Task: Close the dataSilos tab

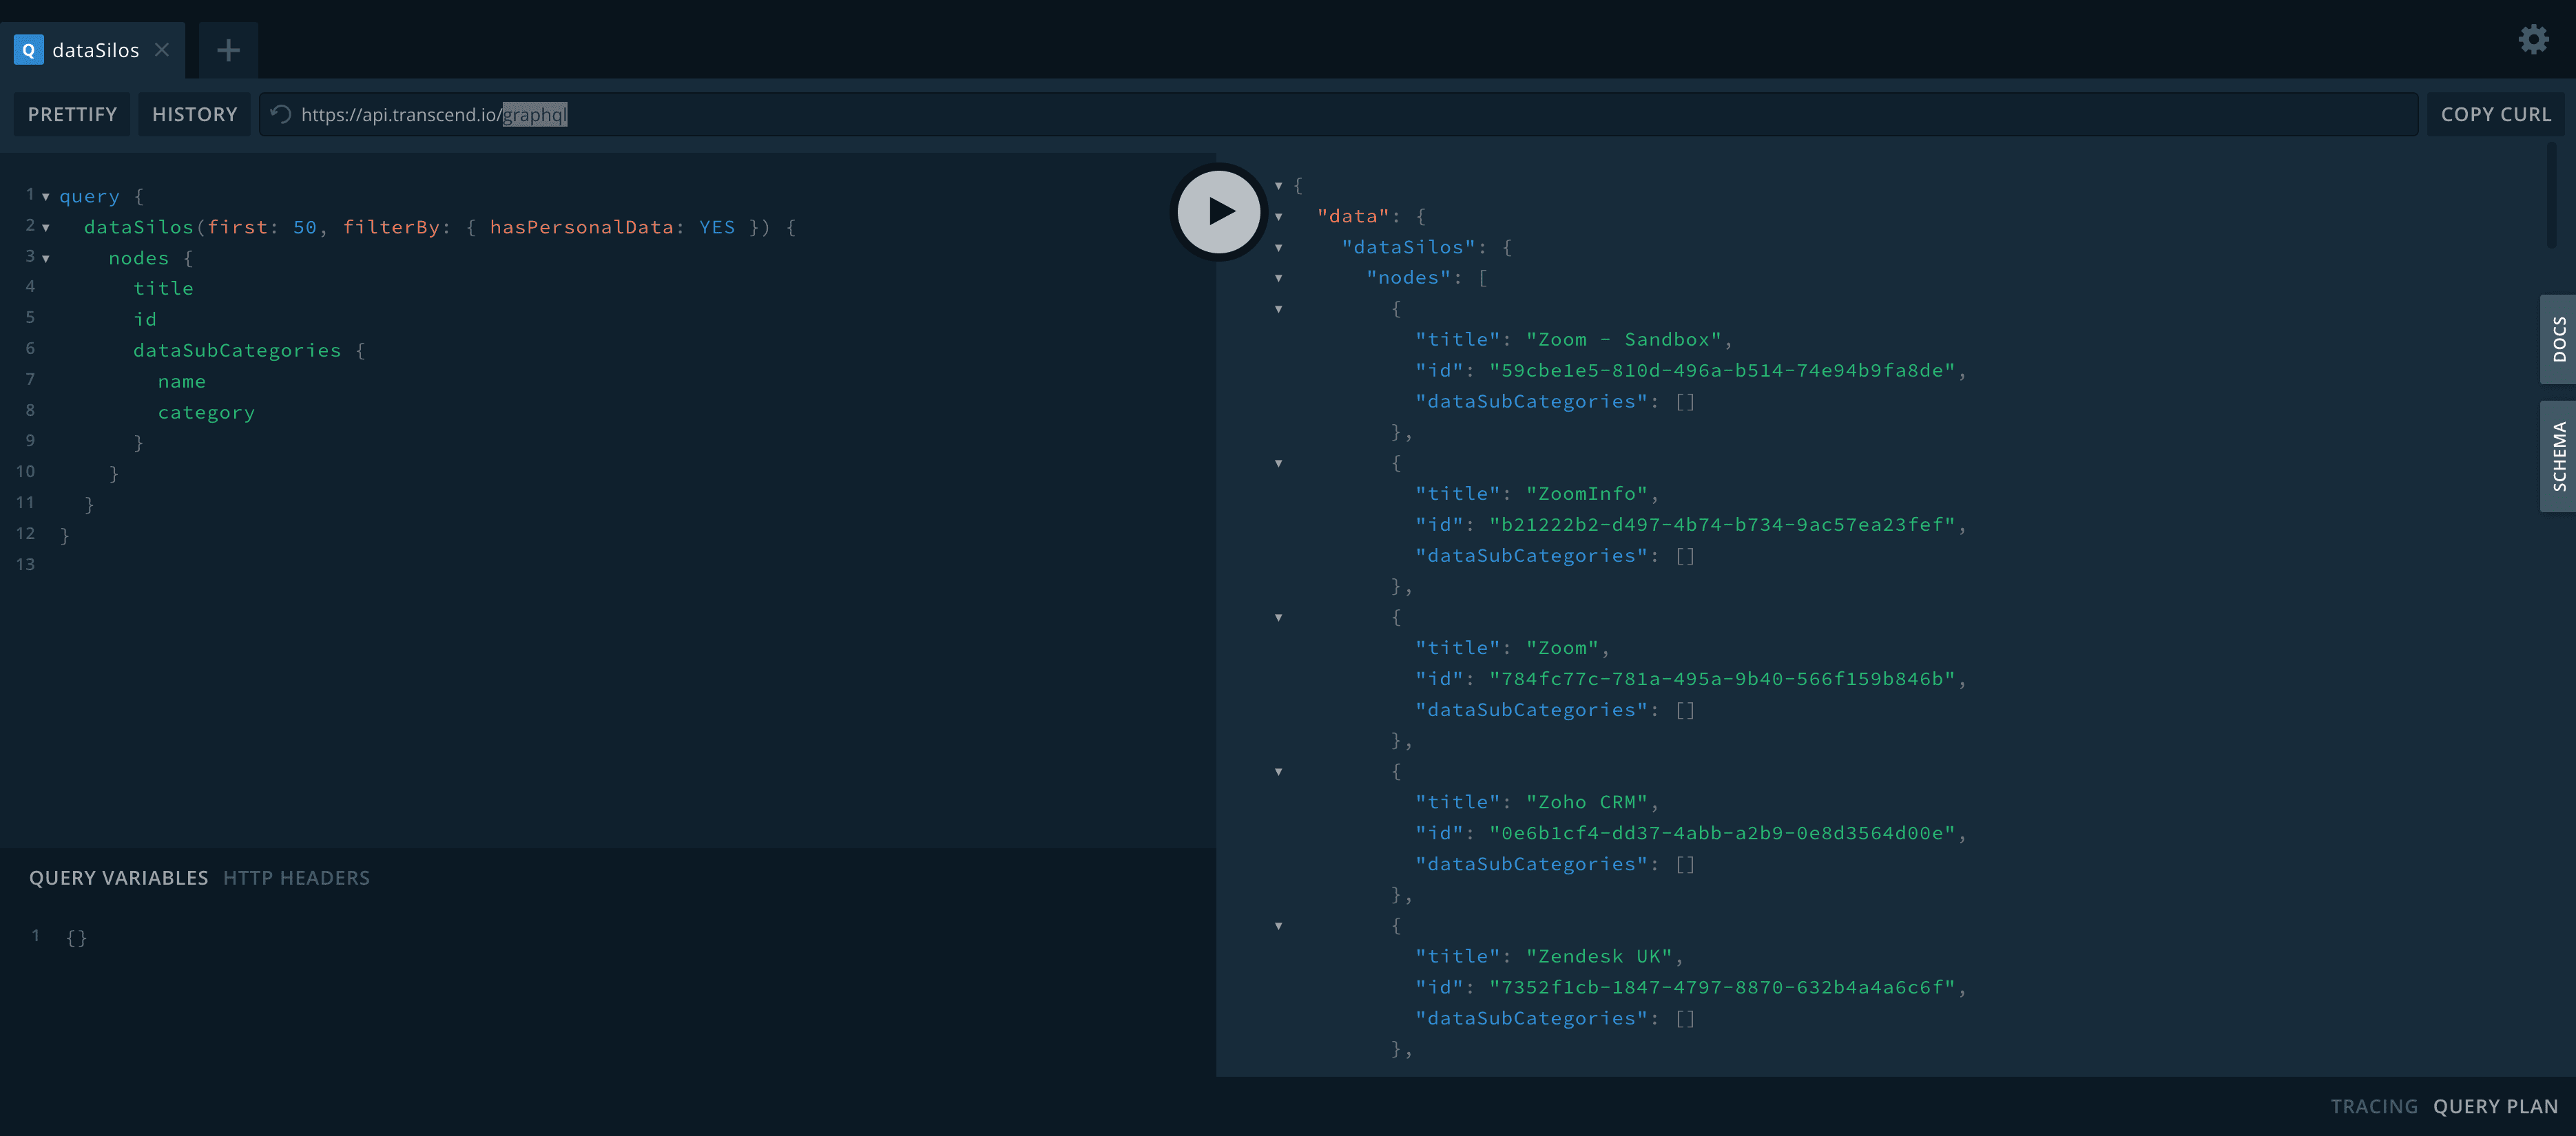Action: [x=162, y=49]
